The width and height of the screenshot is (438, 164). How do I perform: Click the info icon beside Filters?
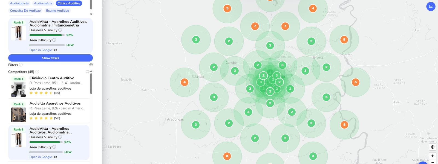click(x=21, y=65)
